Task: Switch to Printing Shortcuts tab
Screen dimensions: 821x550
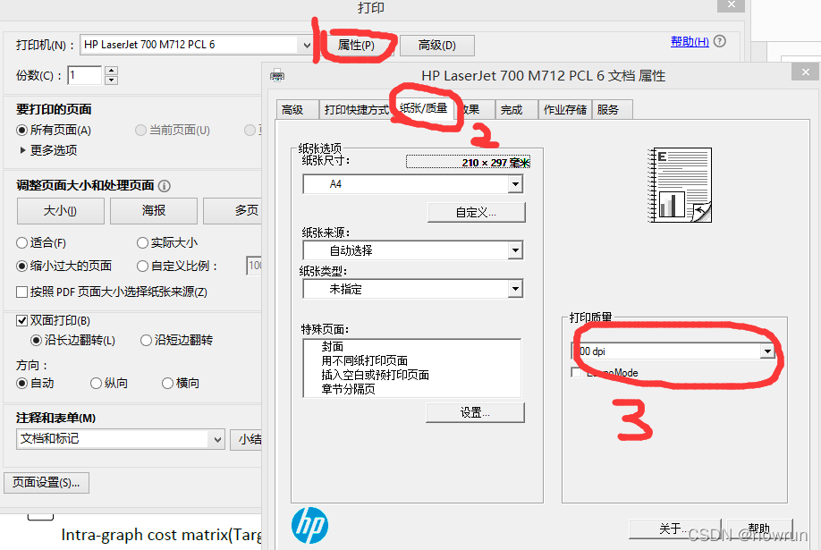Action: [356, 110]
